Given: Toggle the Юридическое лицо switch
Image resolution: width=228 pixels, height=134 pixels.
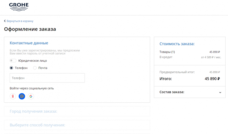Looking at the screenshot, I should [x=13, y=61].
